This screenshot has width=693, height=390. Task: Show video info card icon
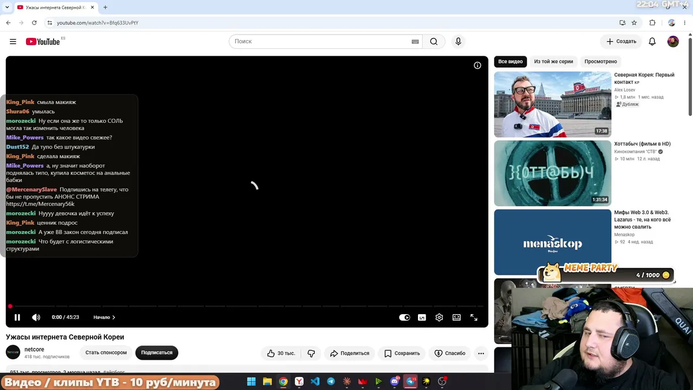[478, 66]
